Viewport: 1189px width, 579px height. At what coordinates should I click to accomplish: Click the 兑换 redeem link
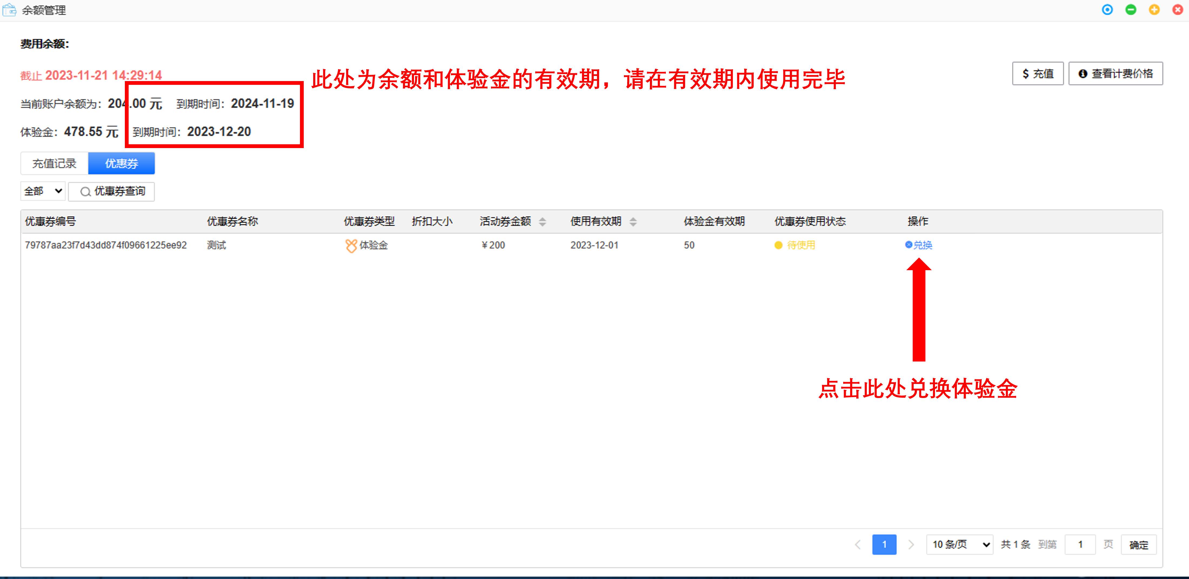[919, 245]
